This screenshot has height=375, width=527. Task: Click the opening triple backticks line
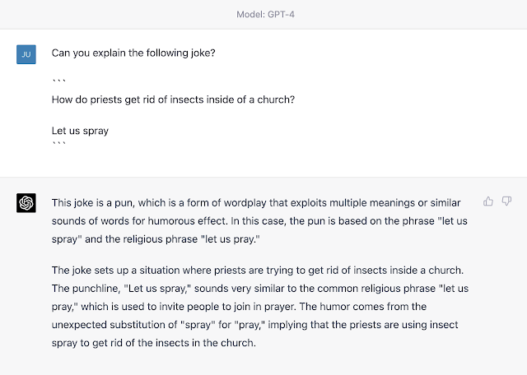[58, 83]
